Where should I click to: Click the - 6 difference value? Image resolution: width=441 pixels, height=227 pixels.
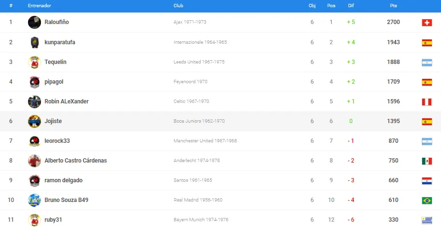[351, 220]
